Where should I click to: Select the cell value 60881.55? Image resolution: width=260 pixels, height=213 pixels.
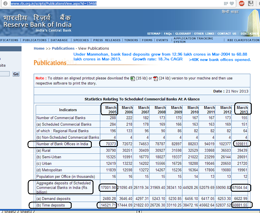click(x=240, y=205)
